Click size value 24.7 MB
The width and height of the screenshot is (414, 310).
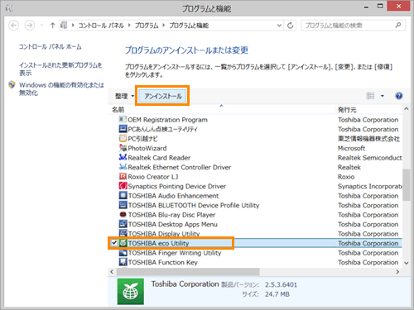tap(277, 294)
